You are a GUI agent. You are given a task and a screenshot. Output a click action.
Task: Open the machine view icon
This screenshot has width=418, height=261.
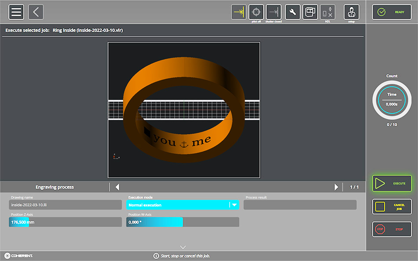click(x=310, y=12)
